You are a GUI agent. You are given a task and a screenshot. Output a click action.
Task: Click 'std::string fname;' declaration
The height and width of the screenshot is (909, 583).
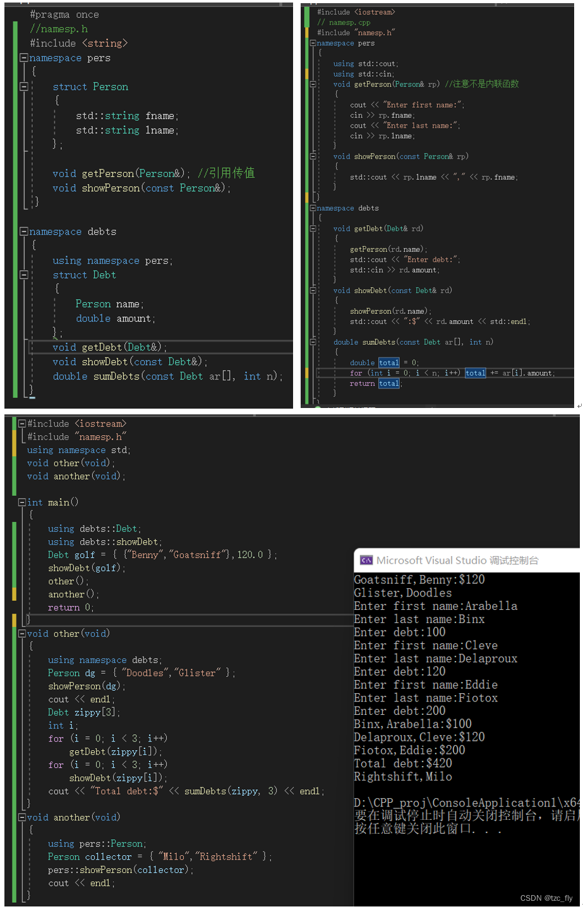[x=127, y=116]
